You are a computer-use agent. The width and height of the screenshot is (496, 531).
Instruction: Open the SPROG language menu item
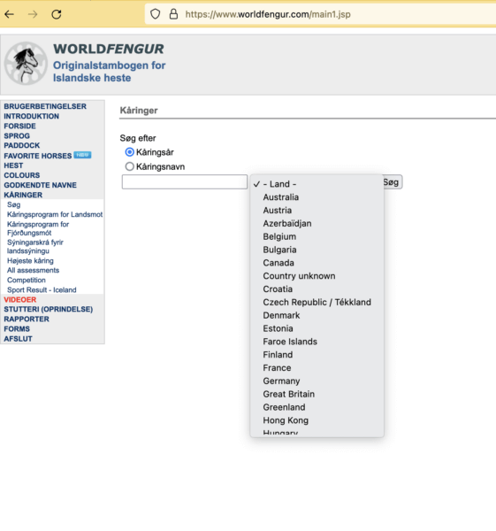click(17, 135)
